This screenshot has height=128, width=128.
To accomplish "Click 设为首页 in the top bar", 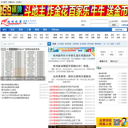I will (4, 2).
